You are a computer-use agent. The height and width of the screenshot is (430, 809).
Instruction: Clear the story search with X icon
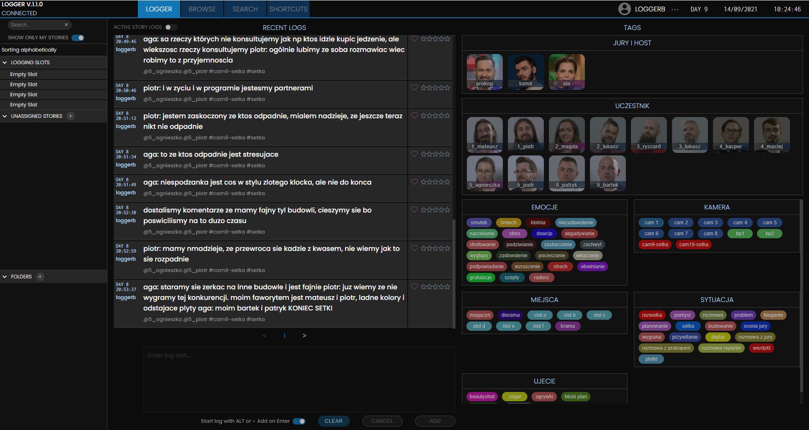66,25
